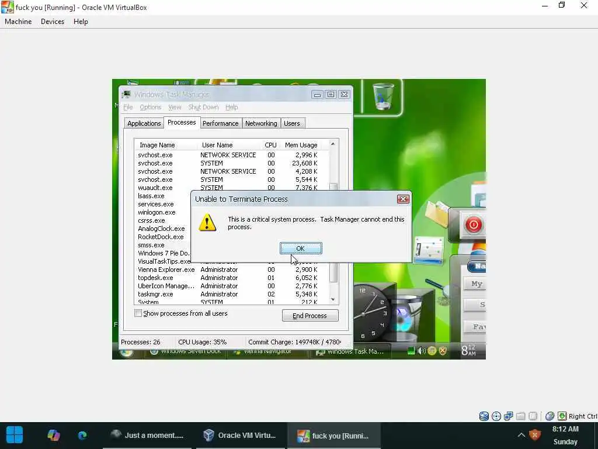
Task: Close the Unable to Terminate Process dialog
Action: pos(403,199)
